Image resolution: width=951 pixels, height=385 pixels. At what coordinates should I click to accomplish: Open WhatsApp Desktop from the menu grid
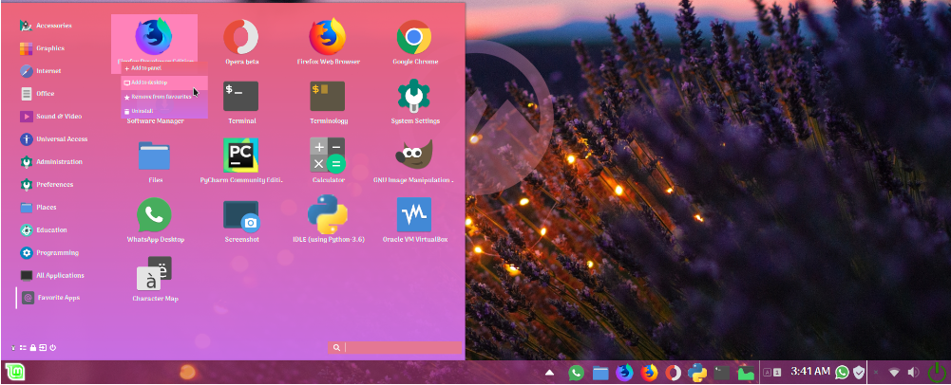(x=155, y=220)
